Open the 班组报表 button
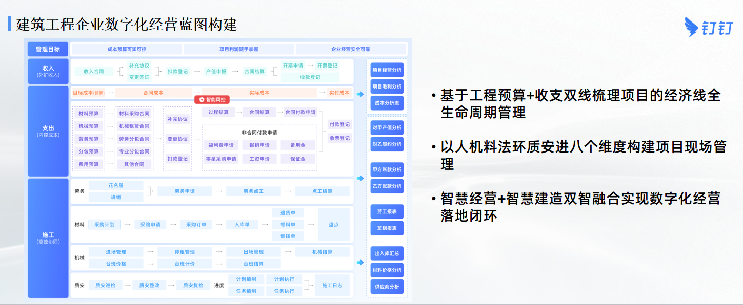 tap(387, 228)
